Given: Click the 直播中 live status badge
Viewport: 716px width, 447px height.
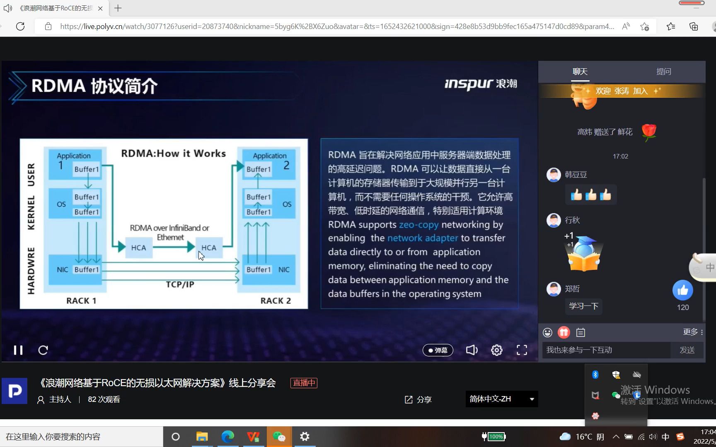Looking at the screenshot, I should pyautogui.click(x=304, y=383).
